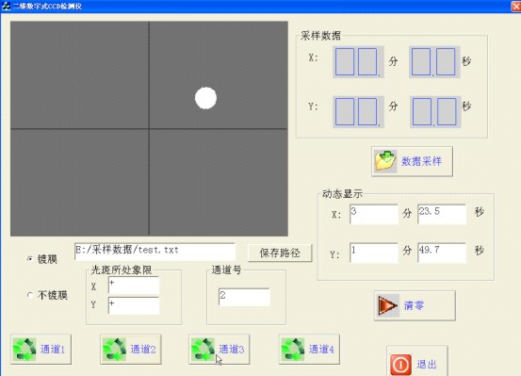
Task: Click the folder icon on 数据采样 button
Action: [385, 161]
